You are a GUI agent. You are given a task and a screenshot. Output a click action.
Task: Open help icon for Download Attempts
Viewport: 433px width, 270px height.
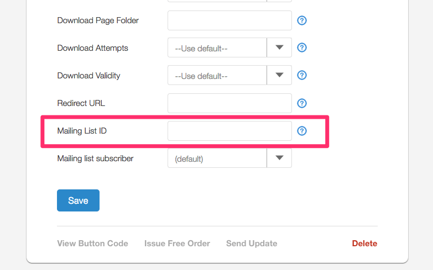302,47
